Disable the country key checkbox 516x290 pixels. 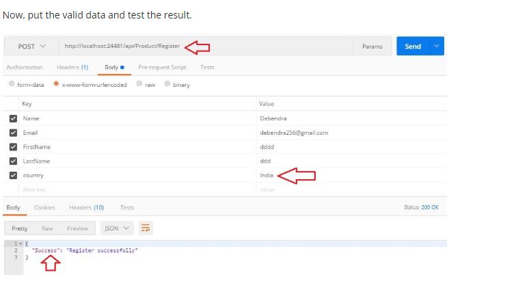[x=13, y=175]
